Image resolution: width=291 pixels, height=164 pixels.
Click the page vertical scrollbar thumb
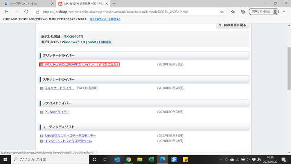(289, 69)
